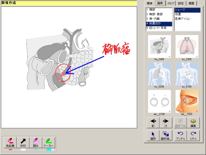Viewport: 206px width, 155px height.
Task: Select category 4 処置ほか
Action: tap(159, 23)
